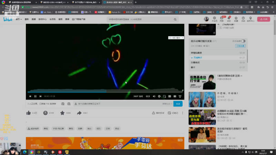Open the 战鹰首舞 荧光舞 video thumbnail
The image size is (276, 155).
point(202,117)
